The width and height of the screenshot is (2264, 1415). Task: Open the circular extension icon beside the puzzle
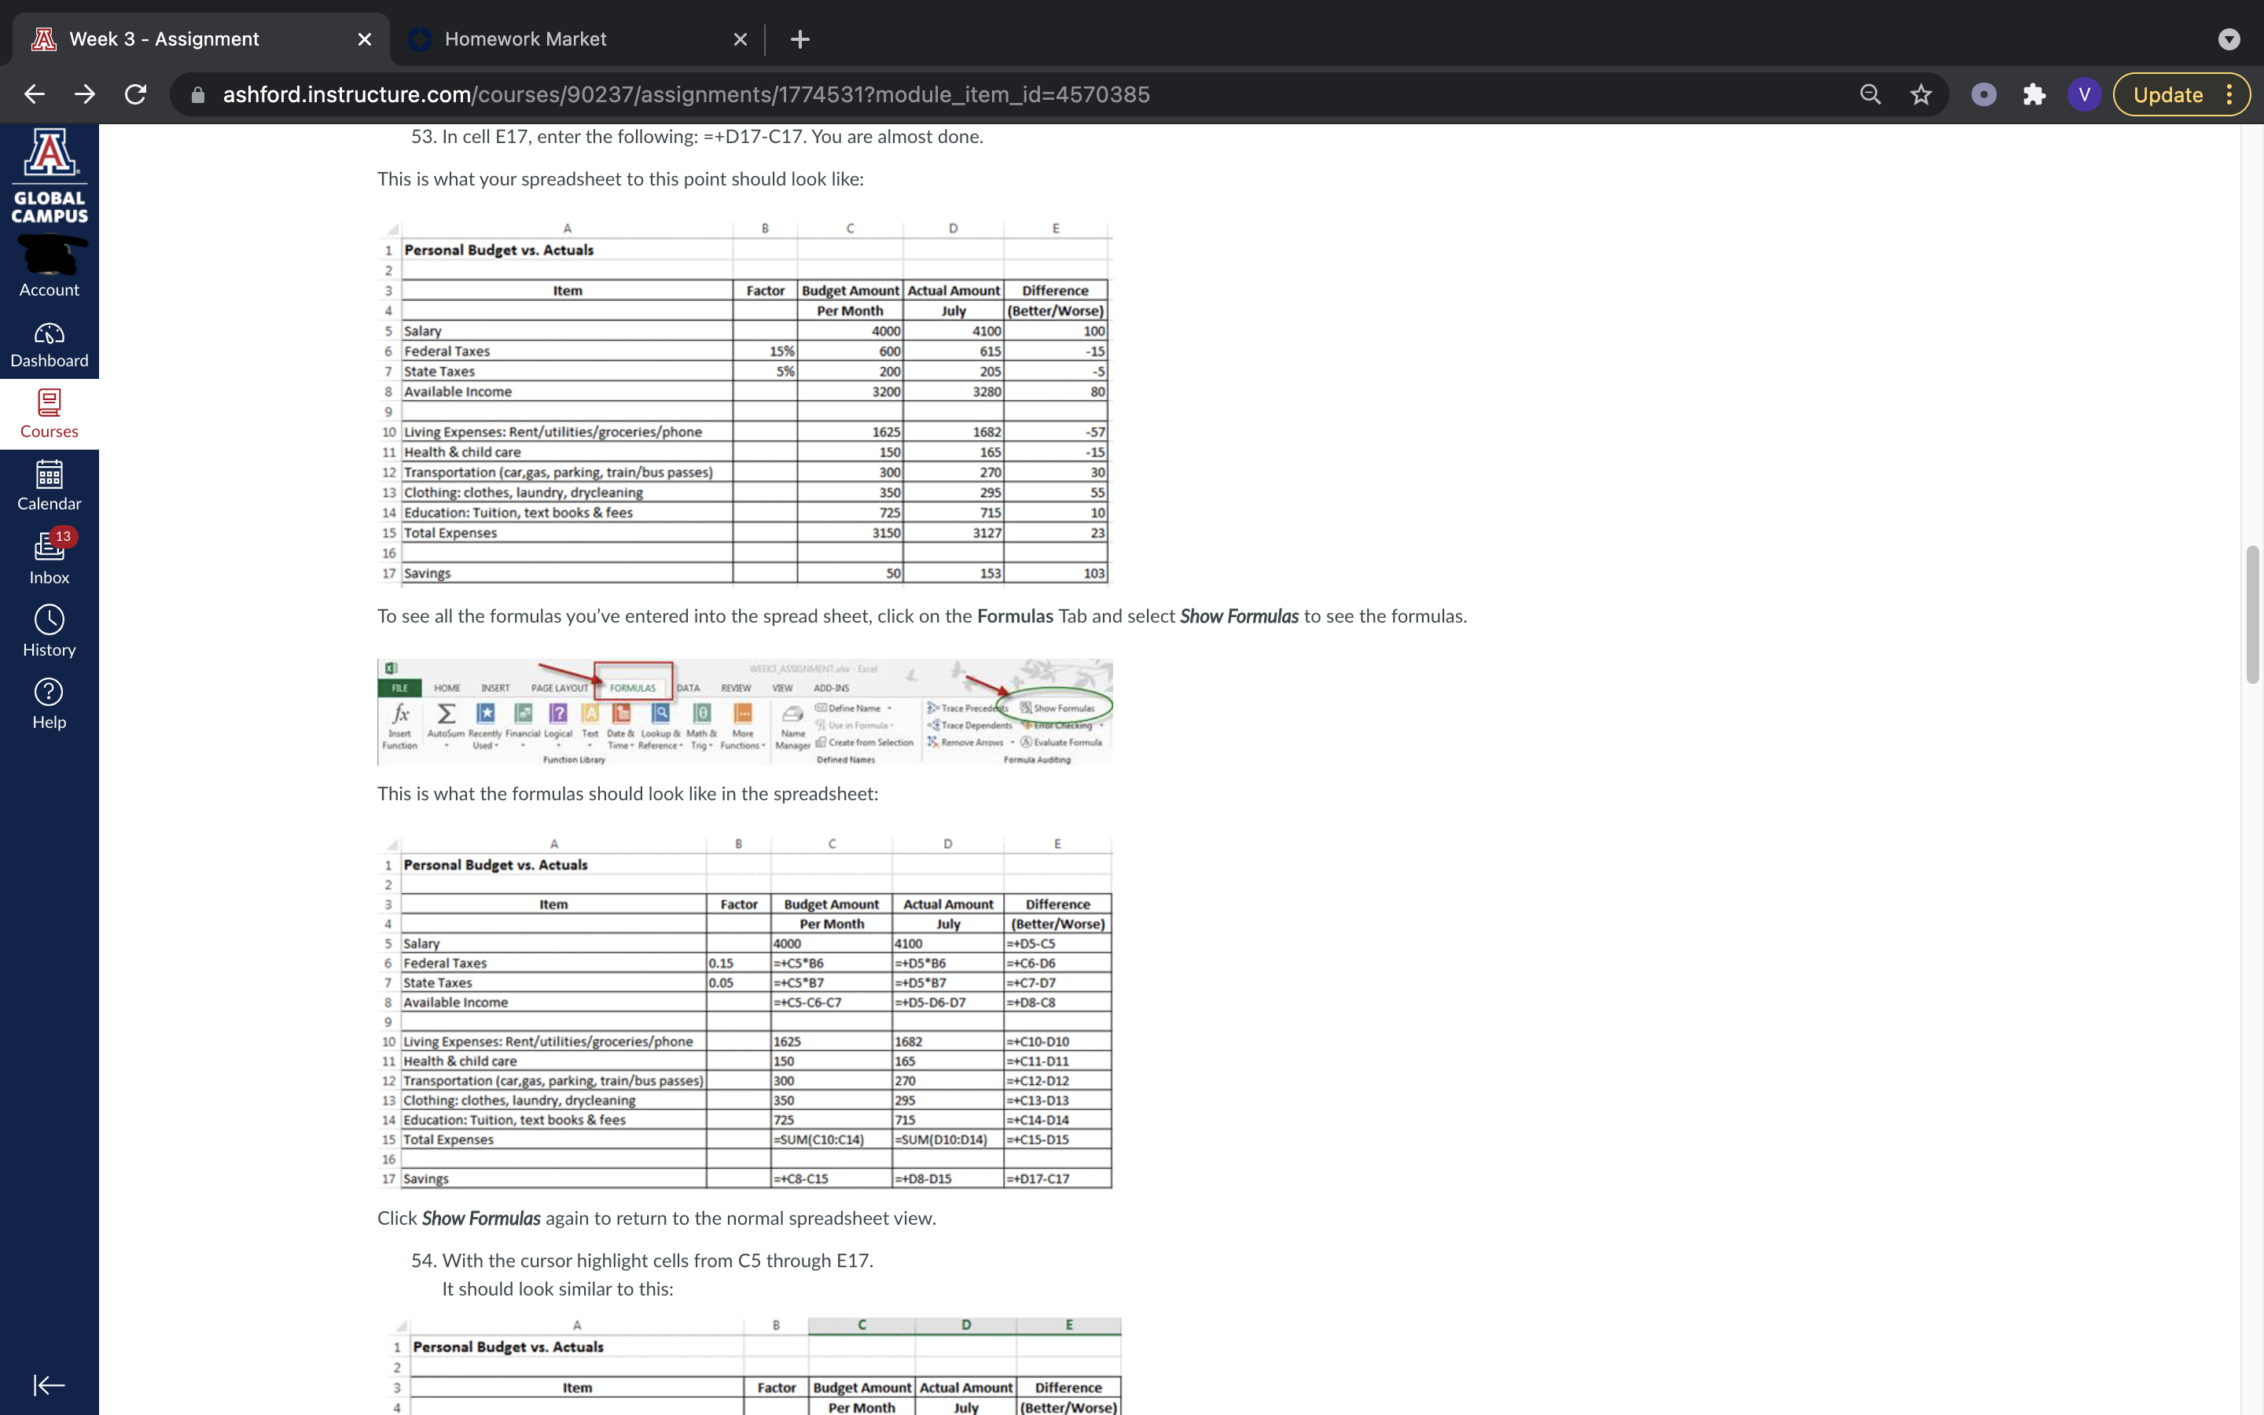1983,94
